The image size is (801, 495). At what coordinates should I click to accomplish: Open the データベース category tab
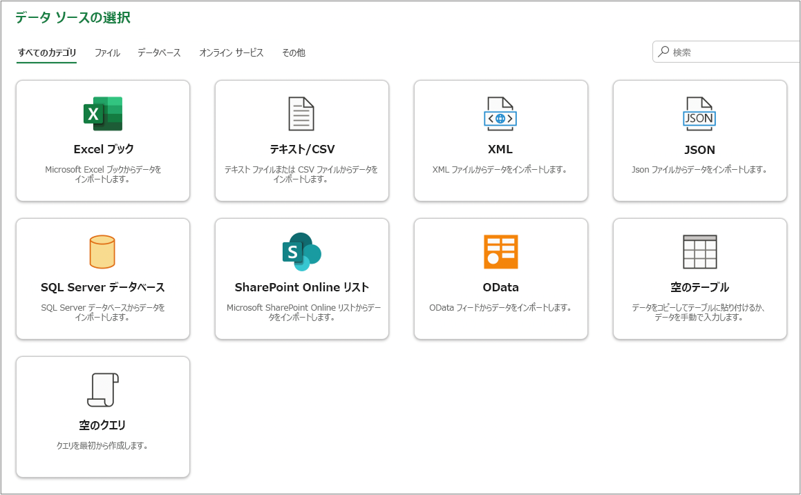click(159, 52)
